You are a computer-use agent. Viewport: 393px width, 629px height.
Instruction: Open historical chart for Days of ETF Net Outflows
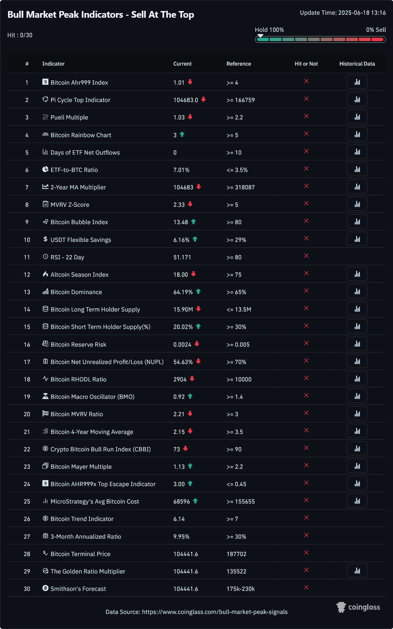click(357, 152)
